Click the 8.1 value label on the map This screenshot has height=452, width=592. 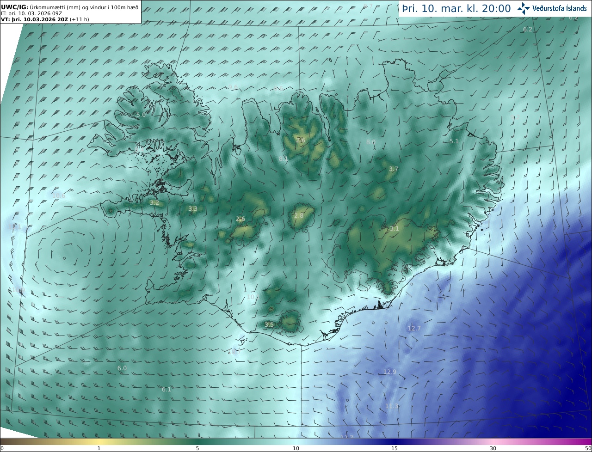click(x=283, y=159)
